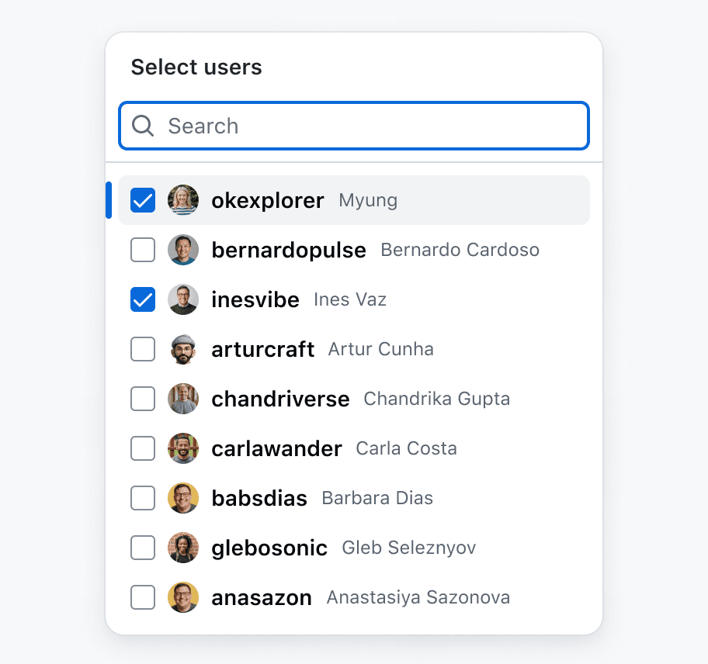The width and height of the screenshot is (708, 664).
Task: Click inside the Search input field
Action: pyautogui.click(x=354, y=126)
